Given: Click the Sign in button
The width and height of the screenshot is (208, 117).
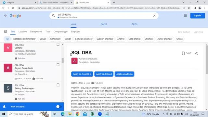Looking at the screenshot, I should tap(198, 16).
